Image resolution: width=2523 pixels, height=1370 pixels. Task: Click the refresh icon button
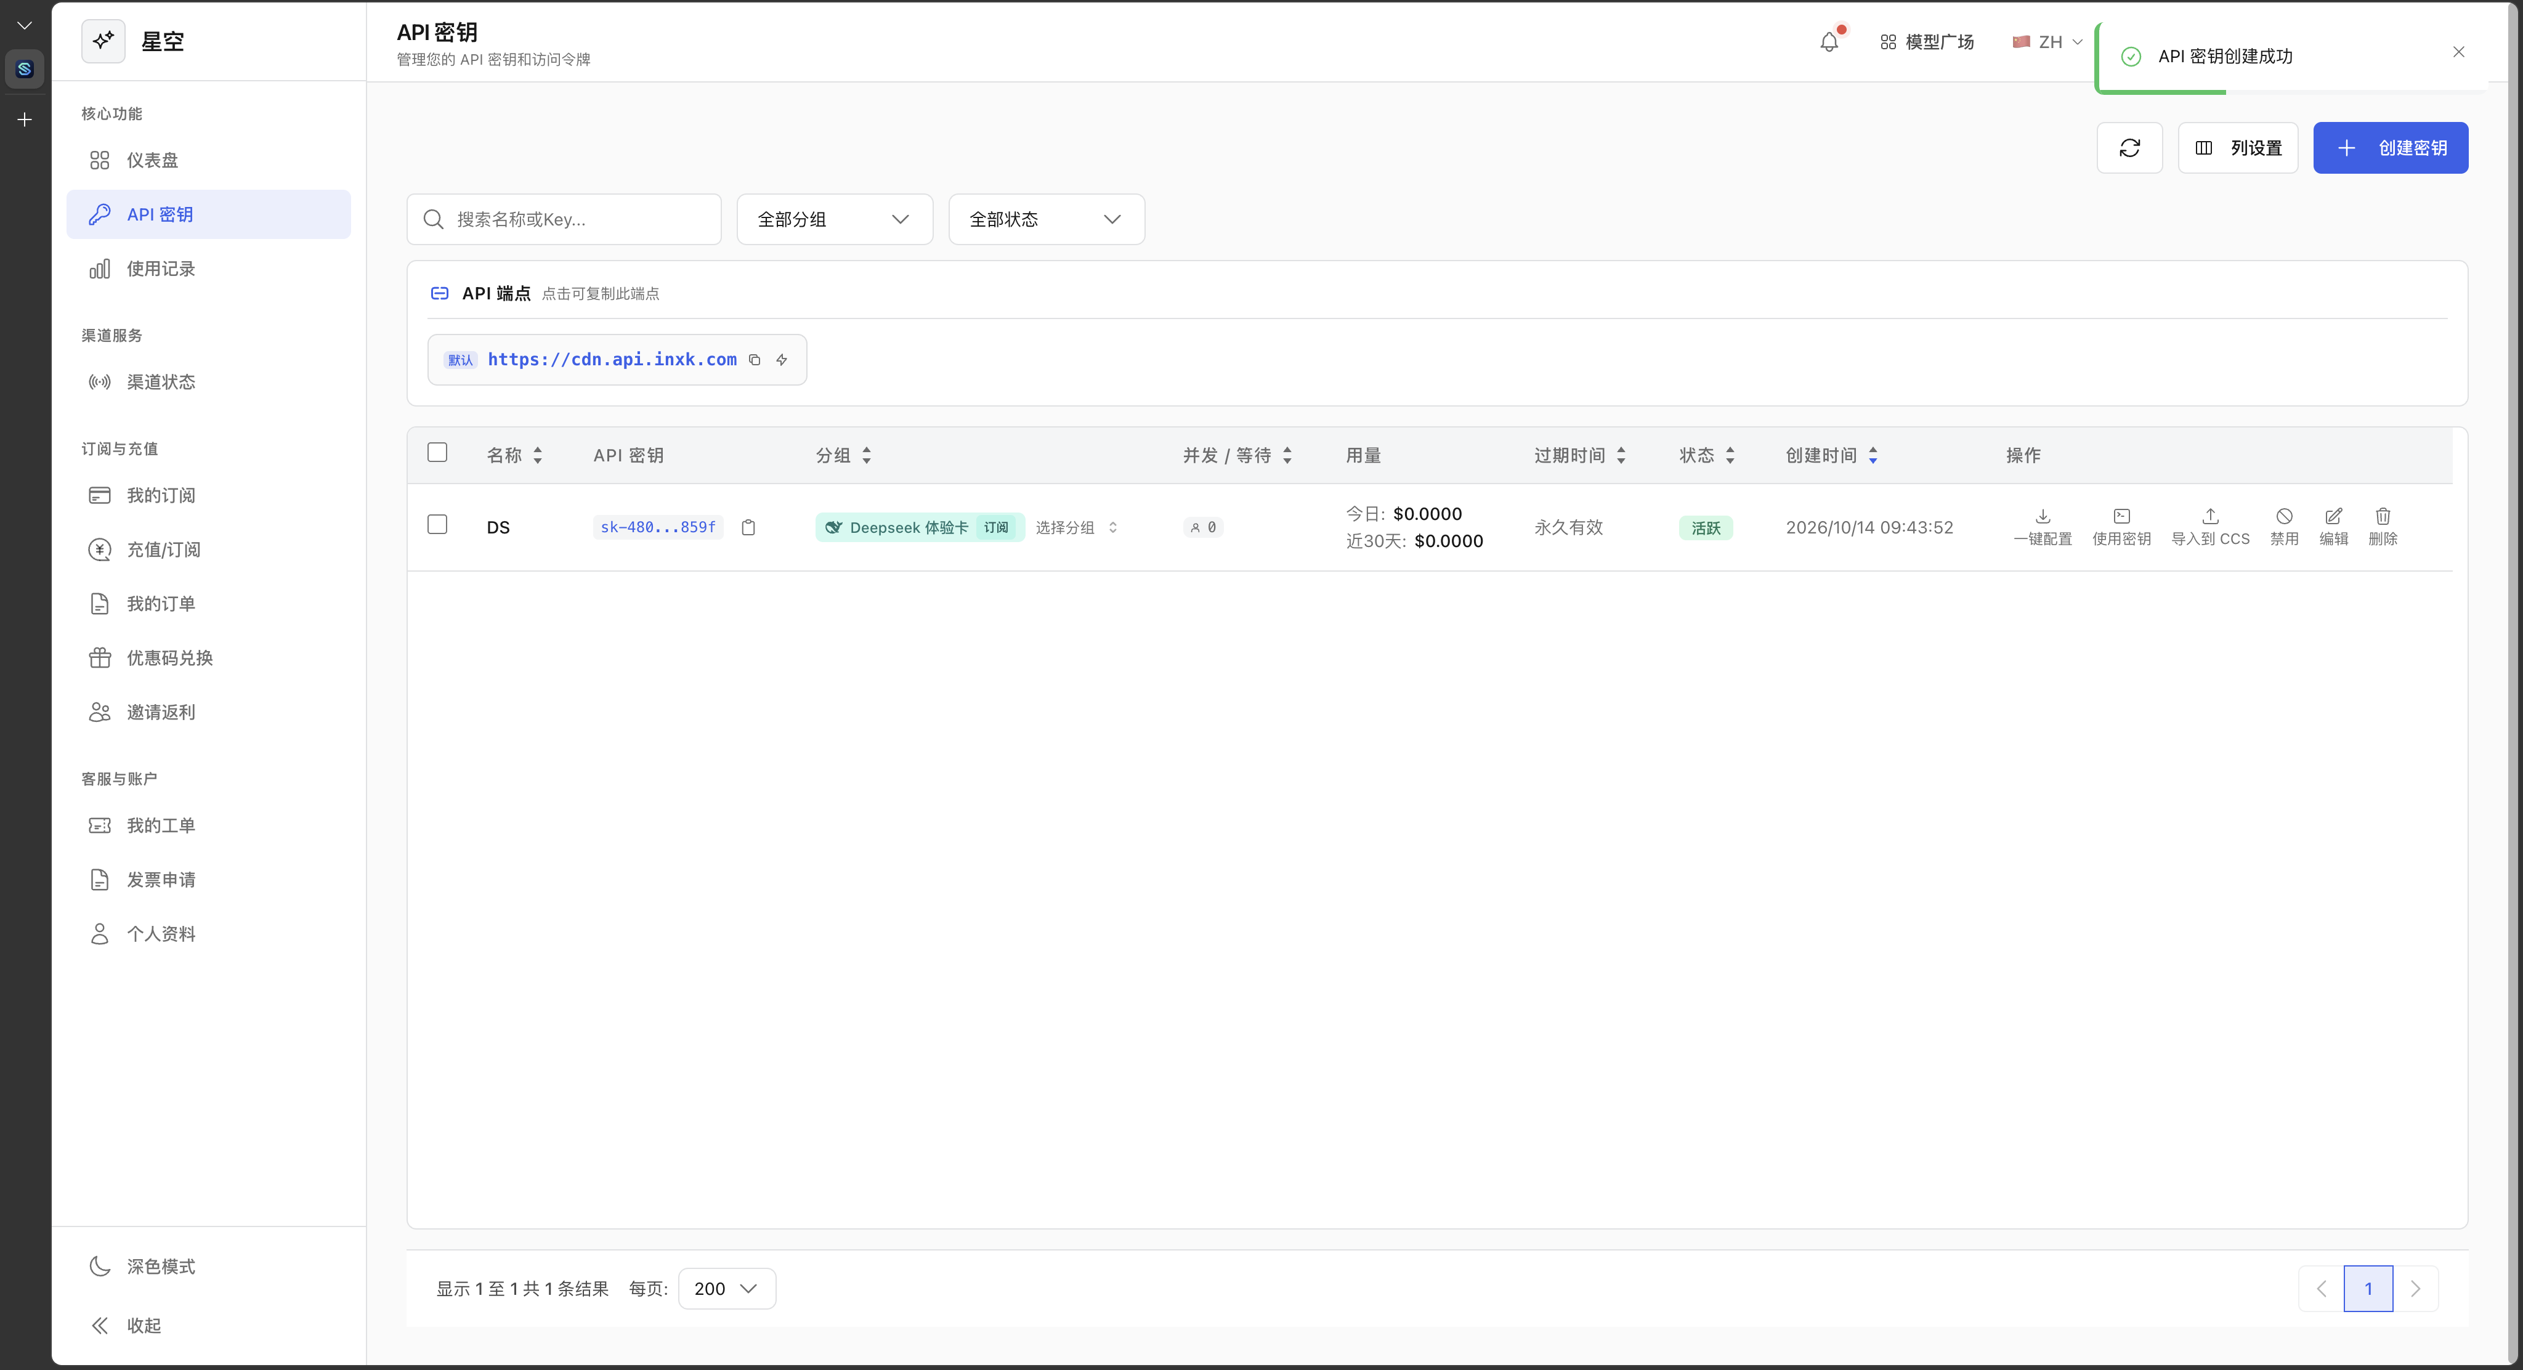click(x=2129, y=148)
